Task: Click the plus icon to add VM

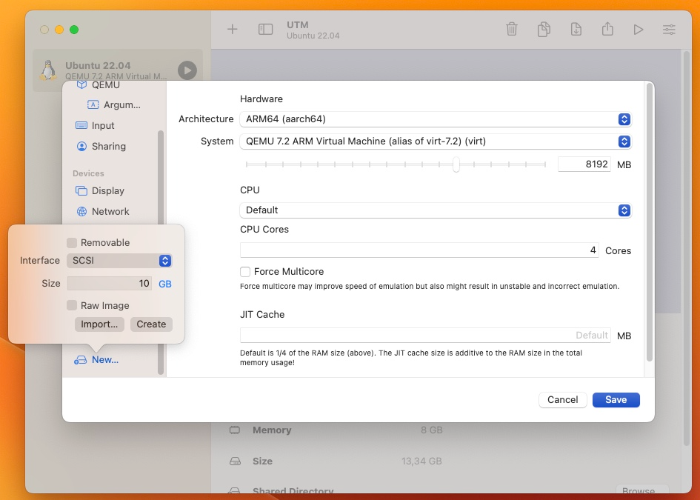Action: pos(232,30)
